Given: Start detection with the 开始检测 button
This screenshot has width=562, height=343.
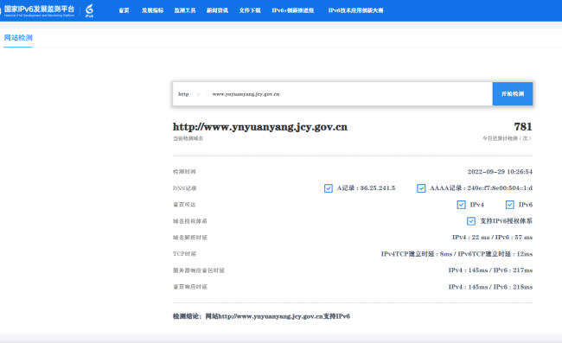Looking at the screenshot, I should point(513,94).
